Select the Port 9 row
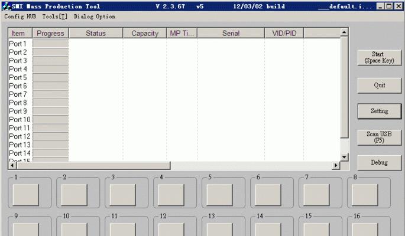Viewport: 405px width, 236px height. 174,111
